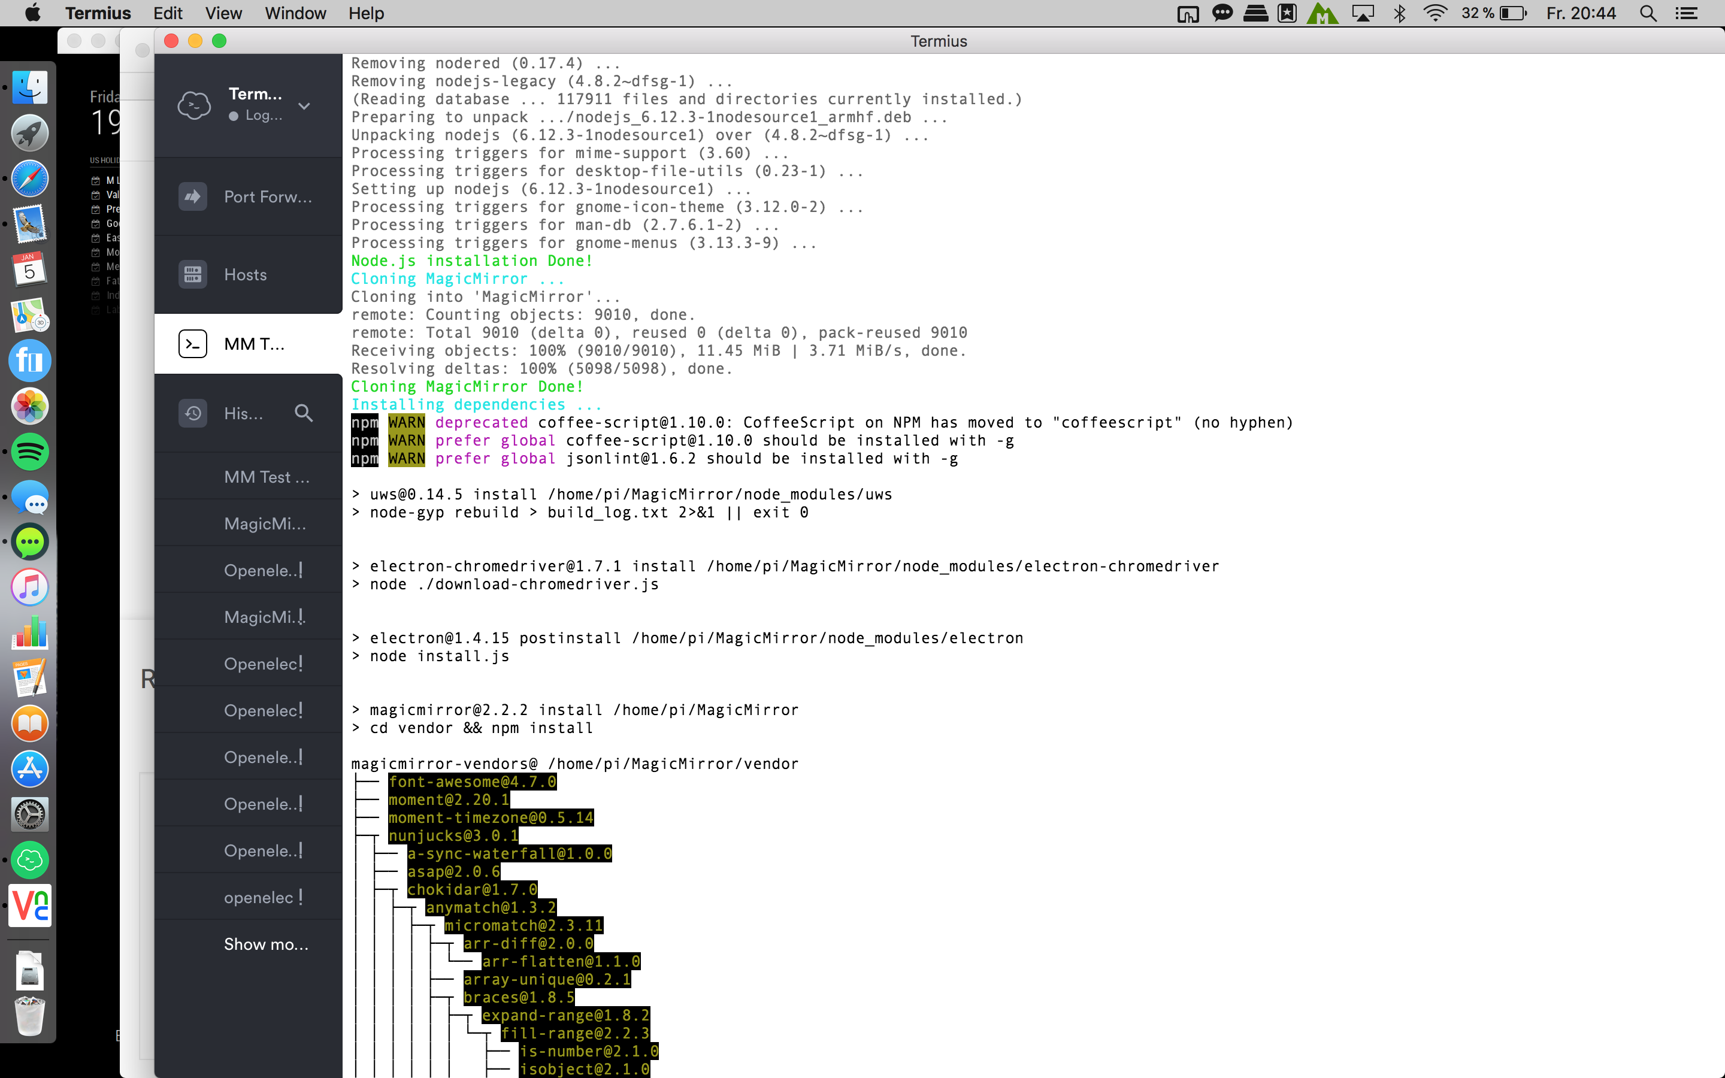This screenshot has height=1078, width=1725.
Task: Click the History clock icon
Action: pos(192,413)
